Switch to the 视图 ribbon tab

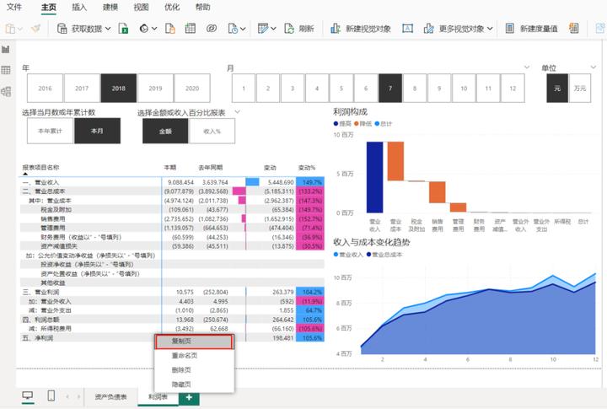[x=141, y=7]
